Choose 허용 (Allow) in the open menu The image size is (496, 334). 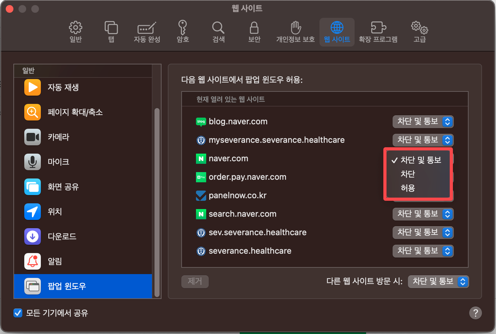418,188
